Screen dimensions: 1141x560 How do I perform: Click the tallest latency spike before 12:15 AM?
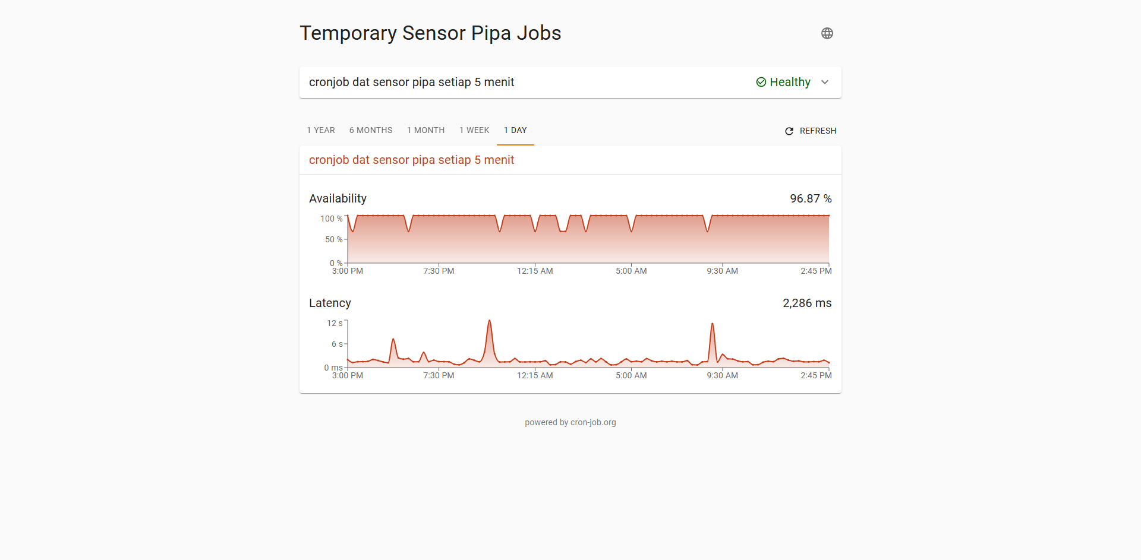coord(490,322)
